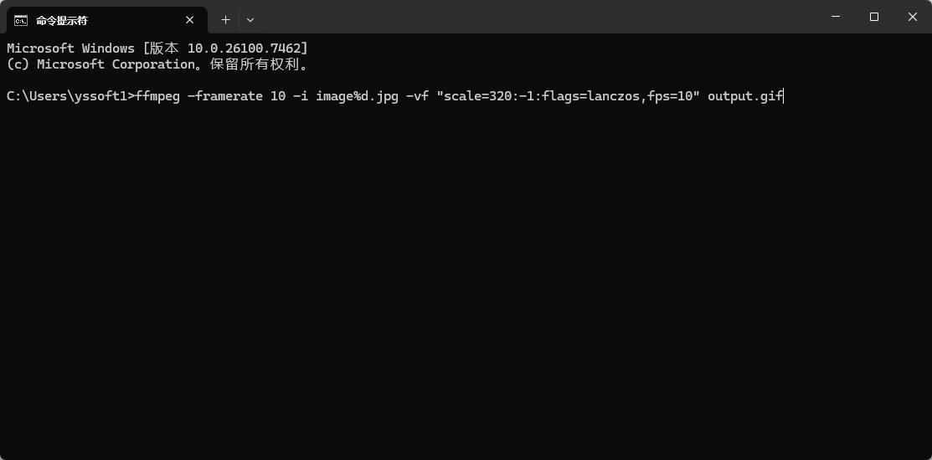Minimize the terminal window
This screenshot has width=932, height=460.
[836, 17]
